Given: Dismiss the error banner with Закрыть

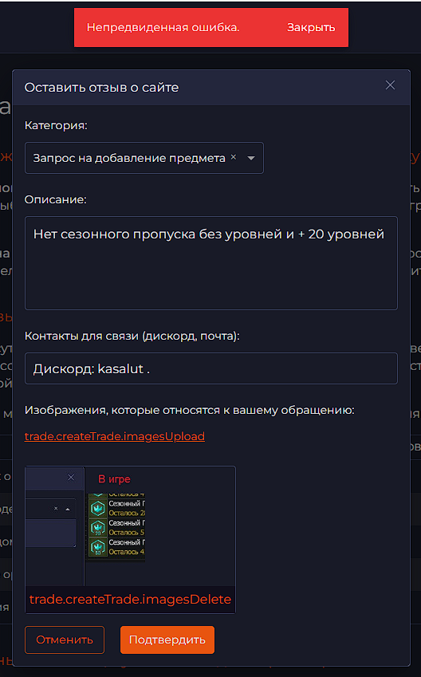Looking at the screenshot, I should pyautogui.click(x=311, y=27).
